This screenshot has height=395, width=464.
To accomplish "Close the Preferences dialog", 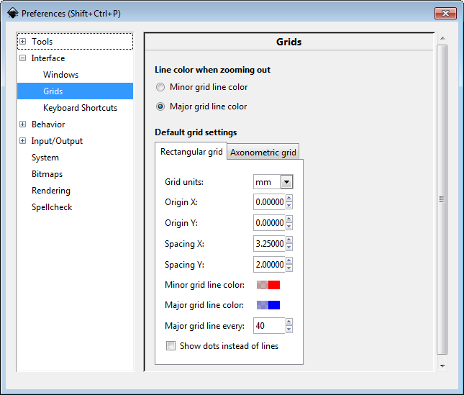I will point(446,13).
